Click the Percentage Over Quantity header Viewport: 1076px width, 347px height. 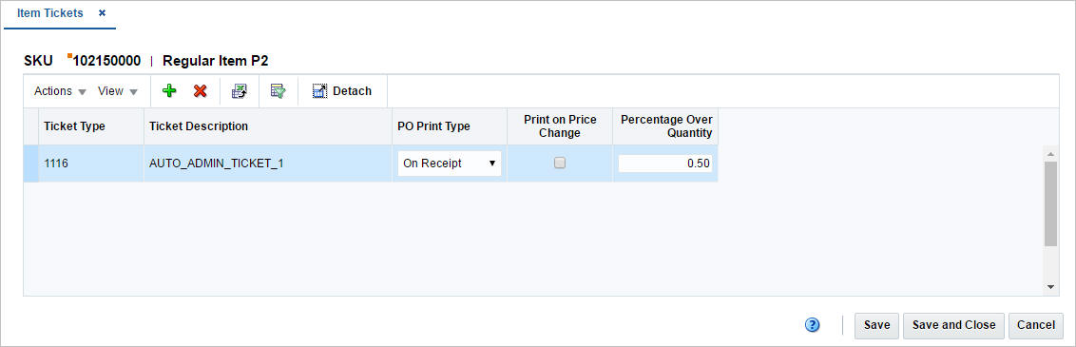pyautogui.click(x=665, y=126)
